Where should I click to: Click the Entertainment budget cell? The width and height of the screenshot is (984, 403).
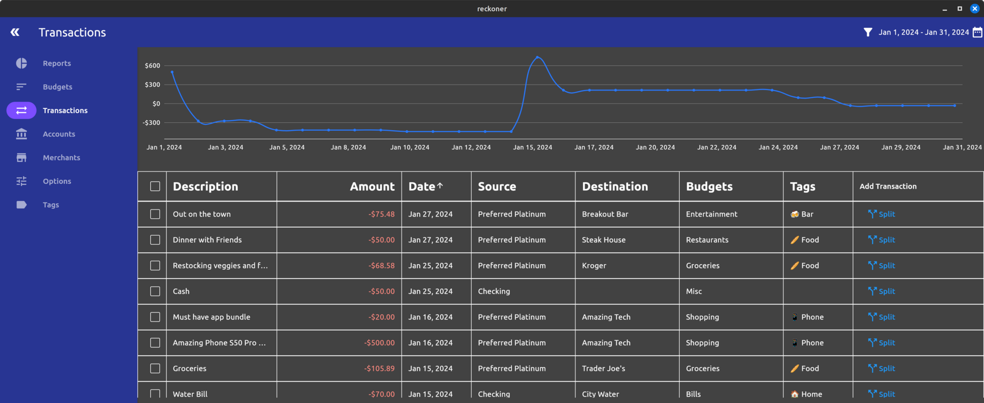pos(711,214)
